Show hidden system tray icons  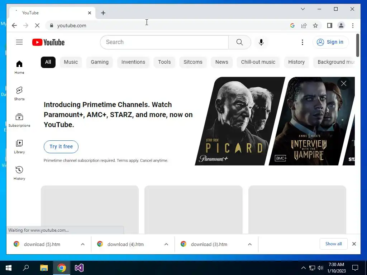tap(303, 268)
